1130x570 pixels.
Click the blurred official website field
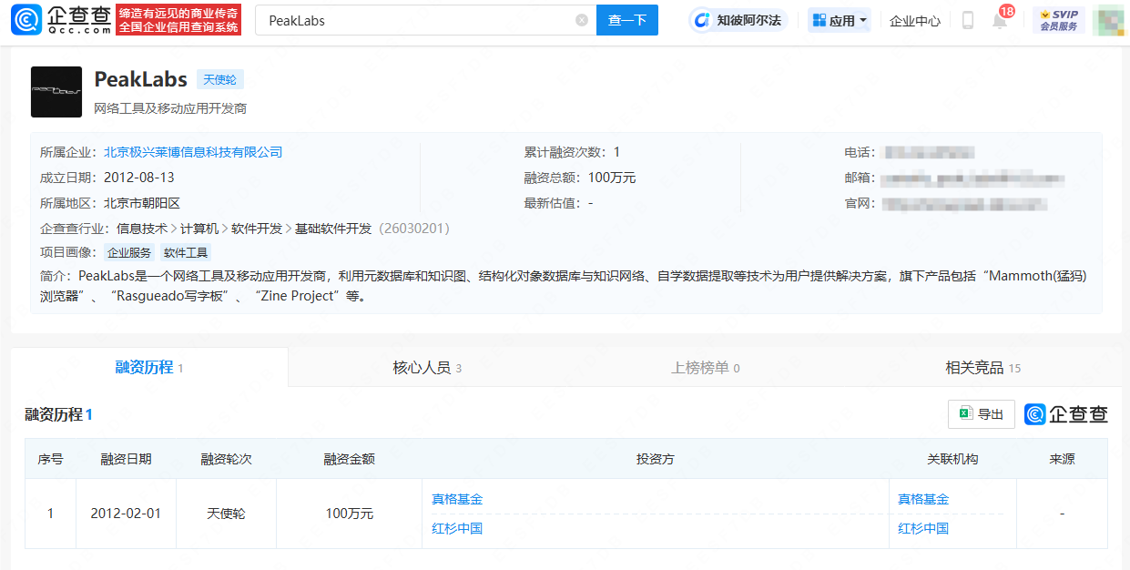tap(964, 203)
